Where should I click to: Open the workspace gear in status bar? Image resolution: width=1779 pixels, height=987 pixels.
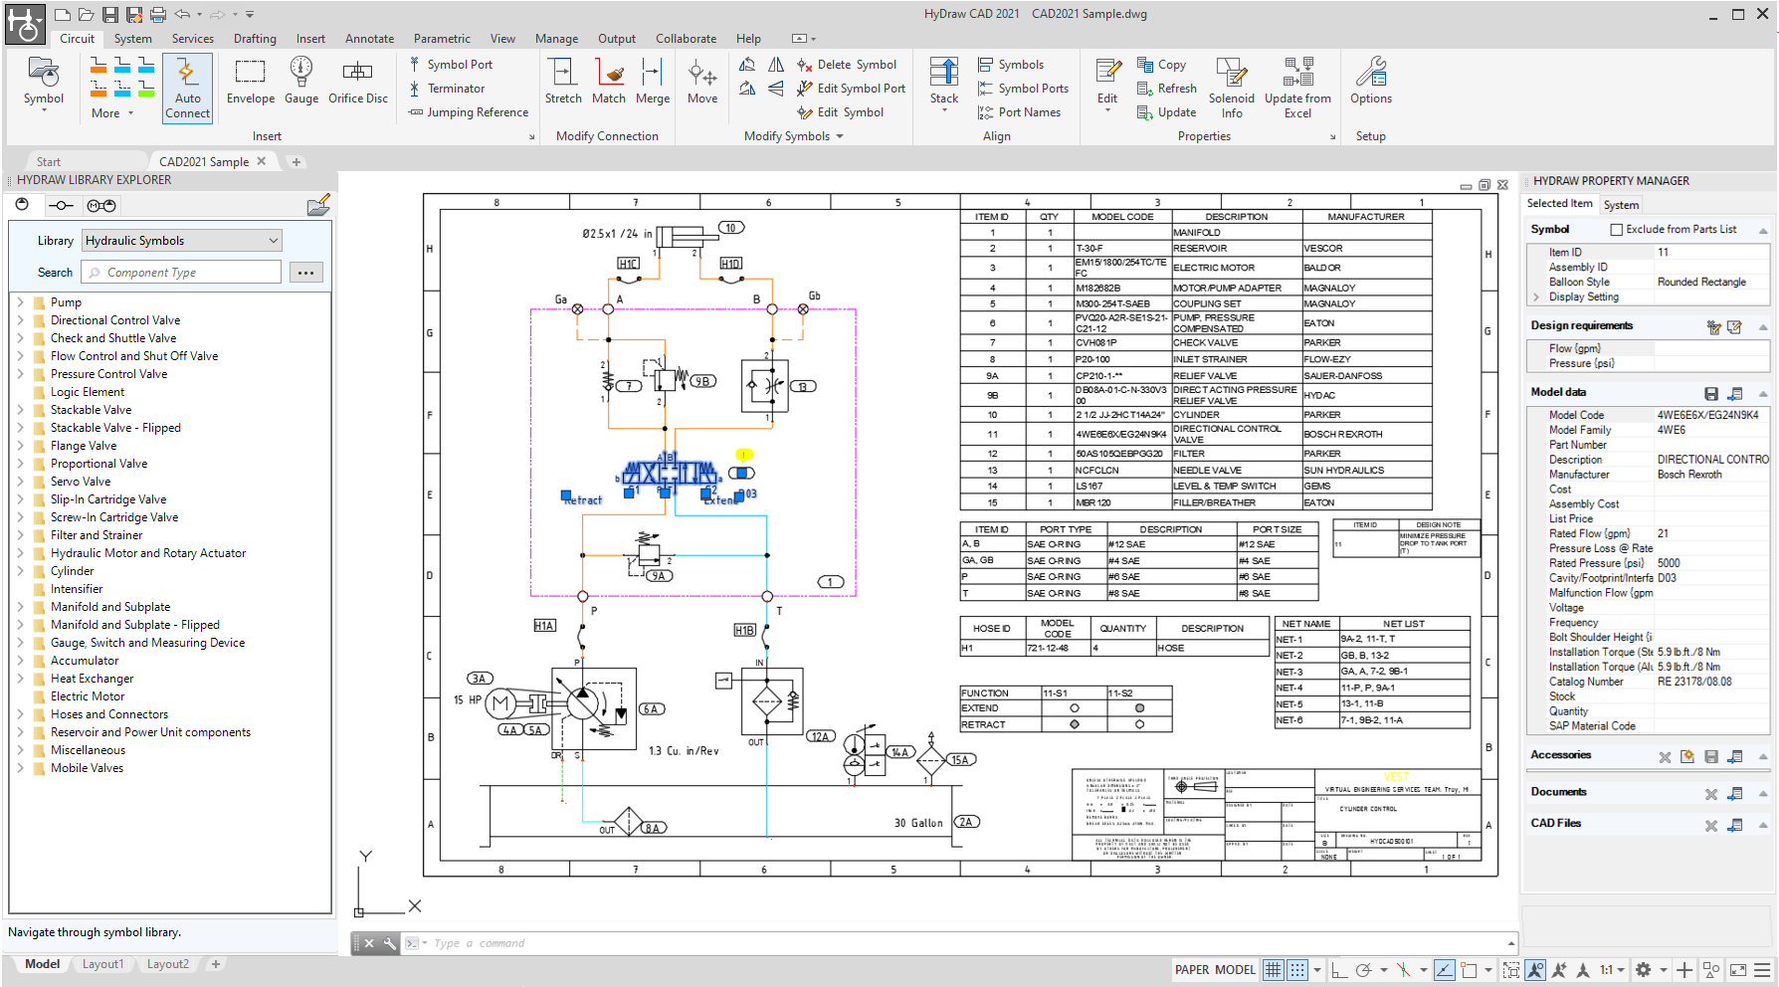point(1644,970)
